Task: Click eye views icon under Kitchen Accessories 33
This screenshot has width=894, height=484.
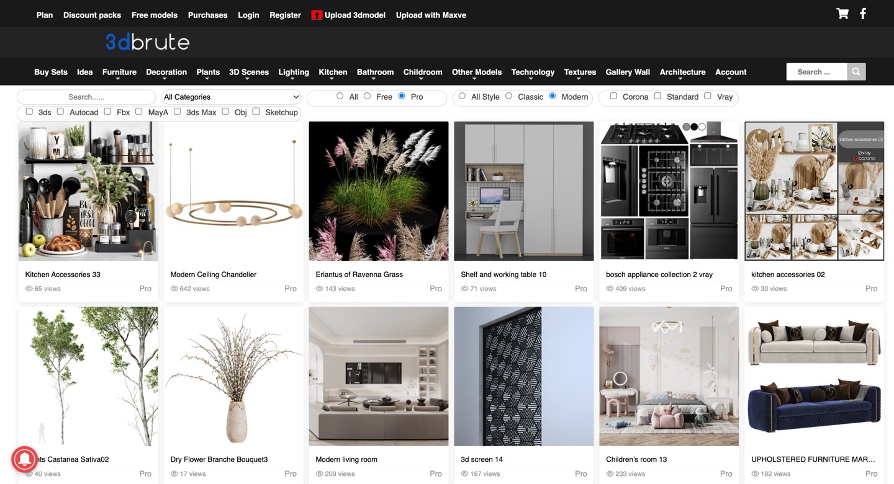Action: 29,289
